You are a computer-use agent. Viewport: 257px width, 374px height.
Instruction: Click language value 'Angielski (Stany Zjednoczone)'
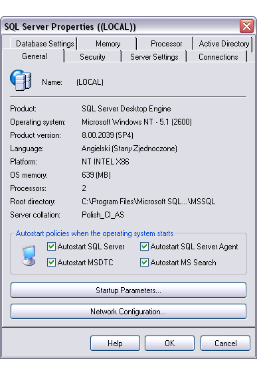click(x=129, y=149)
